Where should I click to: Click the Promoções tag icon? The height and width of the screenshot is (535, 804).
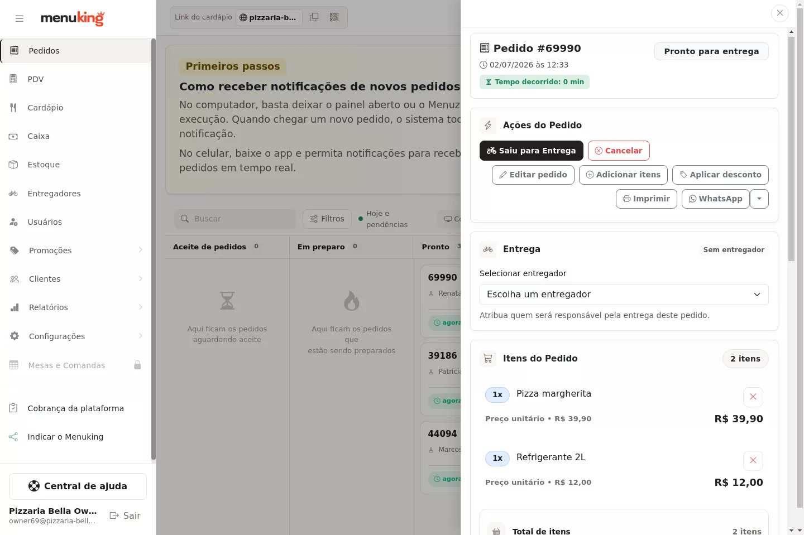[15, 250]
